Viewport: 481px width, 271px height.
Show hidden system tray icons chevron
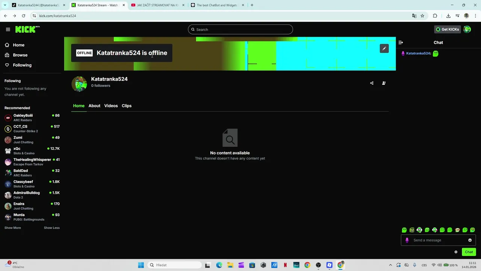pyautogui.click(x=390, y=265)
